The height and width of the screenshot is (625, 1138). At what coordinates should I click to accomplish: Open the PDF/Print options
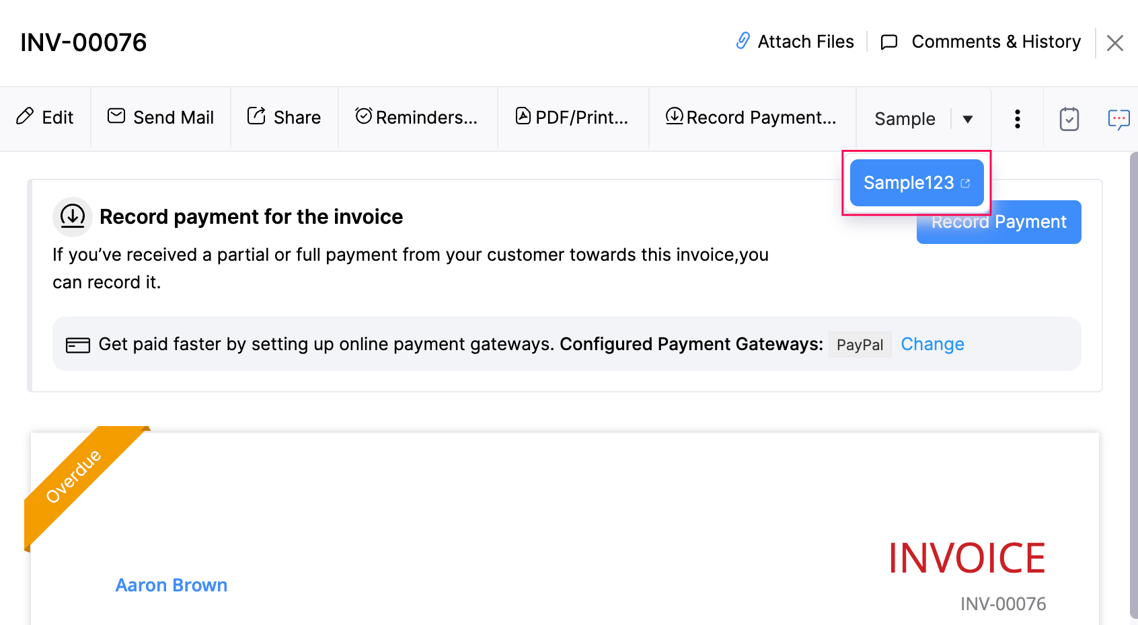tap(572, 118)
